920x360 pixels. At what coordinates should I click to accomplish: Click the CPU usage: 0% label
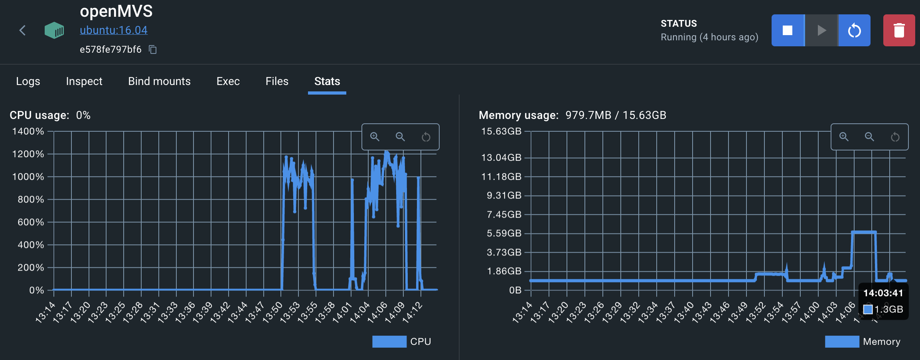(x=50, y=115)
